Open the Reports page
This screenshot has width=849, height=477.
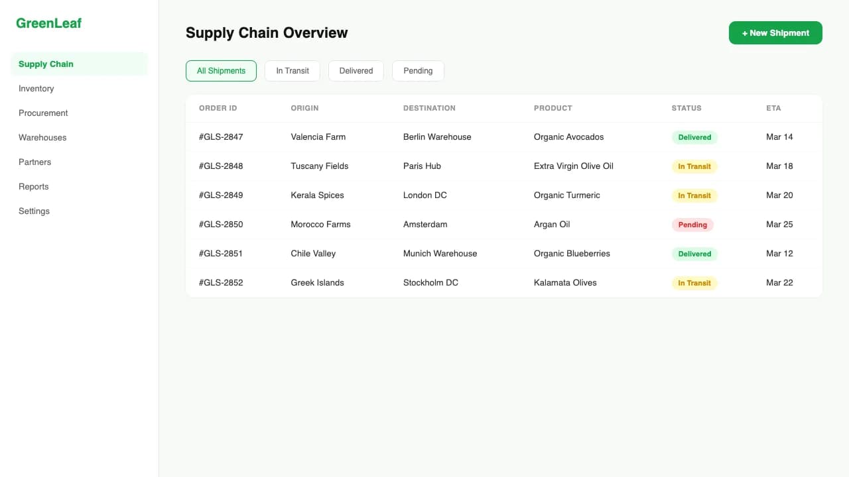point(33,186)
